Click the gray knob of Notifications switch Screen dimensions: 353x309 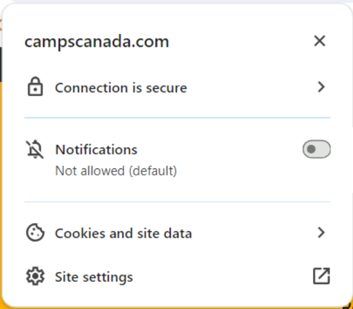pyautogui.click(x=311, y=149)
